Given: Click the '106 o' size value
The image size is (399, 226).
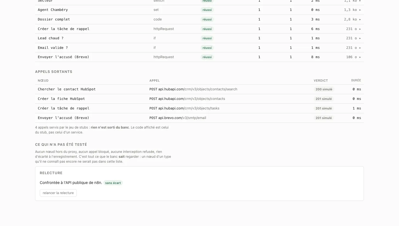Looking at the screenshot, I should [351, 57].
